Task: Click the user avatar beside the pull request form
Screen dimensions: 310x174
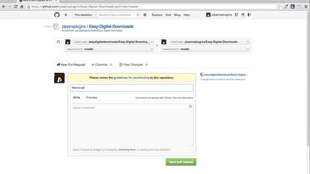Action: pos(59,78)
